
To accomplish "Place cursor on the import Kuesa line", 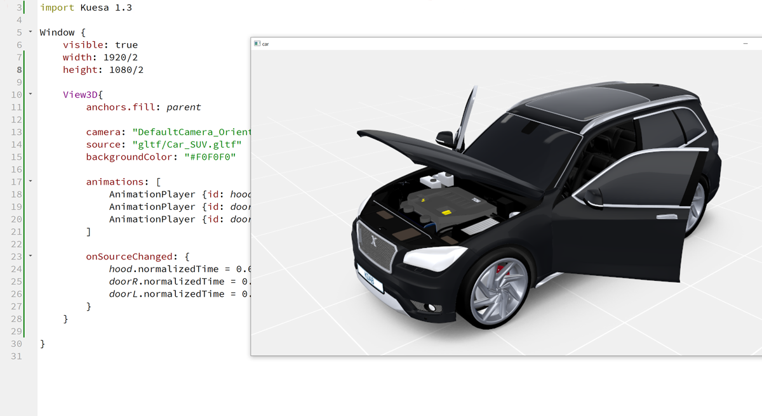I will tap(86, 8).
